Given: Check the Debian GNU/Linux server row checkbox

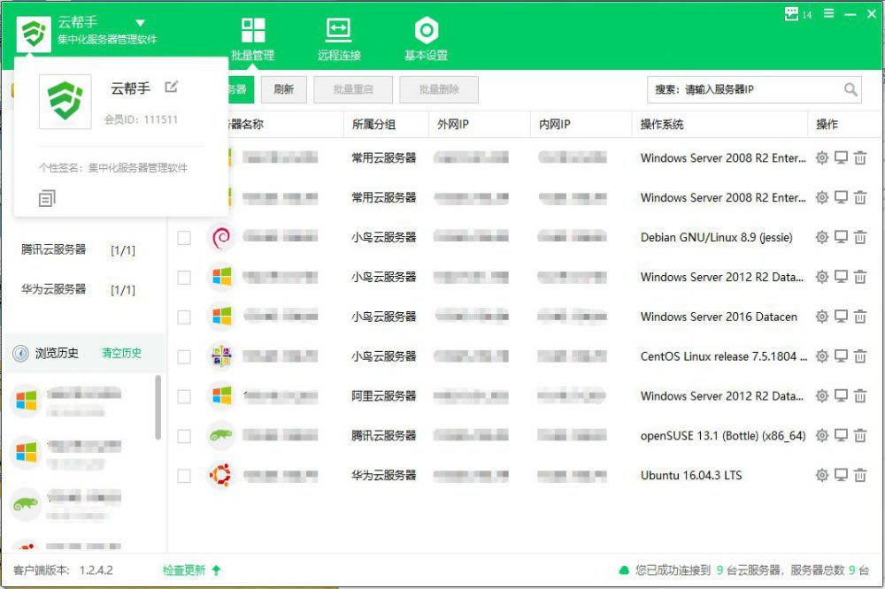Looking at the screenshot, I should click(184, 238).
